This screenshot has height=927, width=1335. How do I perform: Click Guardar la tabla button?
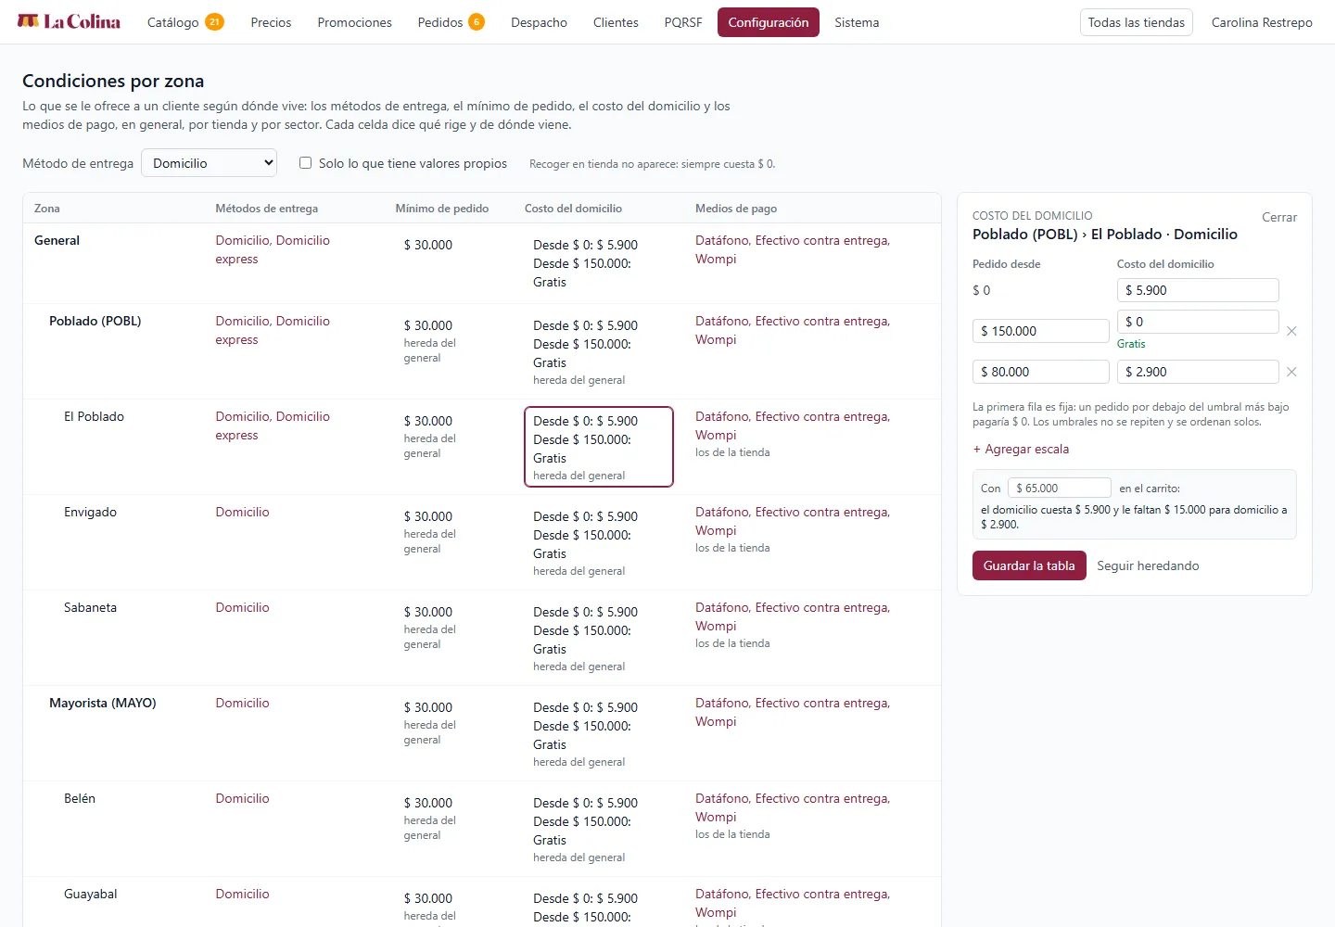pyautogui.click(x=1029, y=565)
